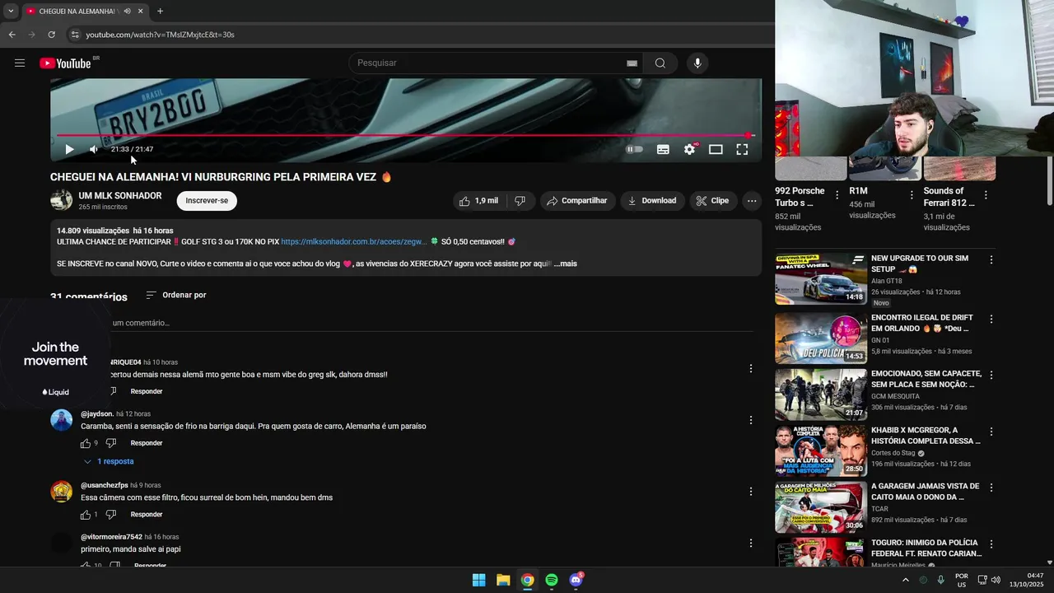Dislike the @jaydson. comment

[x=111, y=443]
